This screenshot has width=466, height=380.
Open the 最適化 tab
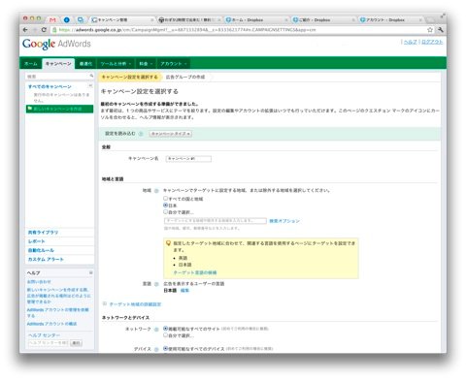[85, 64]
